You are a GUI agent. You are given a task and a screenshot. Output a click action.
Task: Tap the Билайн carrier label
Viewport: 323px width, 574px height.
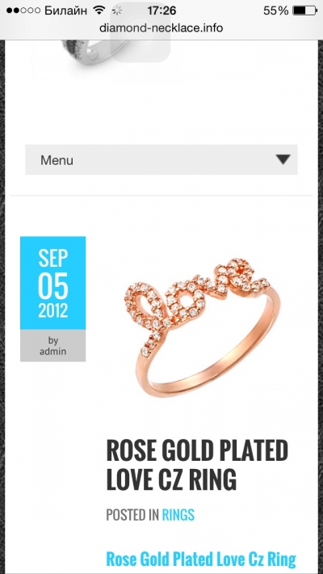point(66,11)
